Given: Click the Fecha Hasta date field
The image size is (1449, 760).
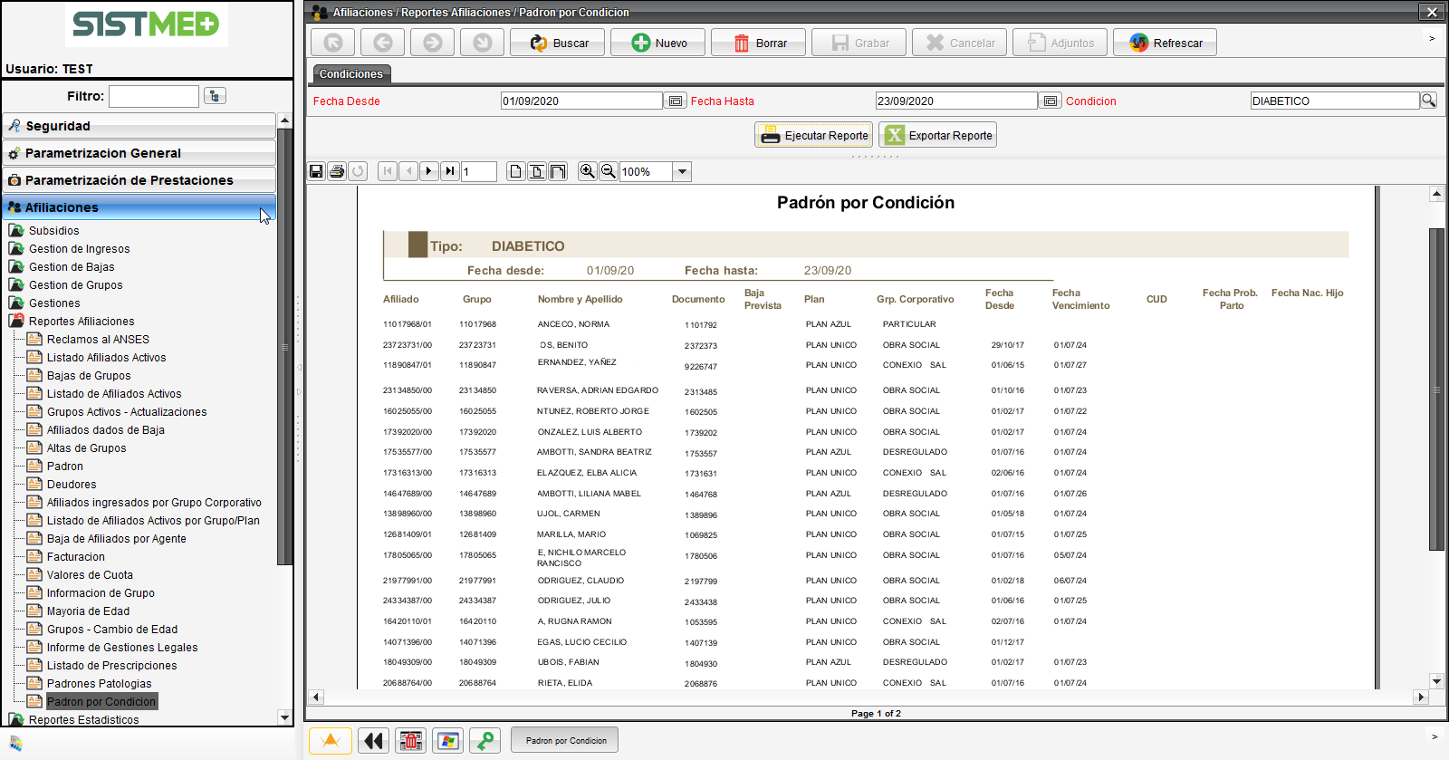Looking at the screenshot, I should pyautogui.click(x=955, y=101).
